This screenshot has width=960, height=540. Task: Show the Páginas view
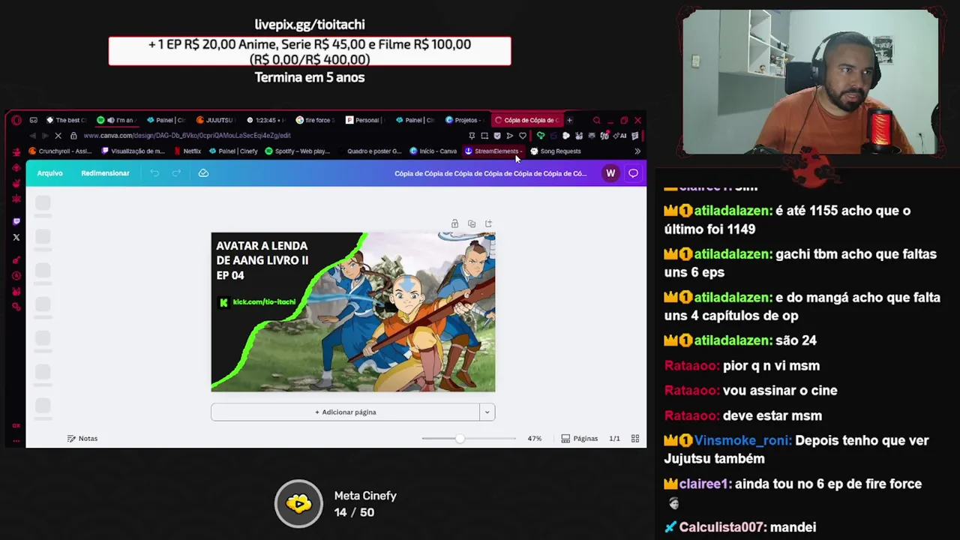click(580, 438)
